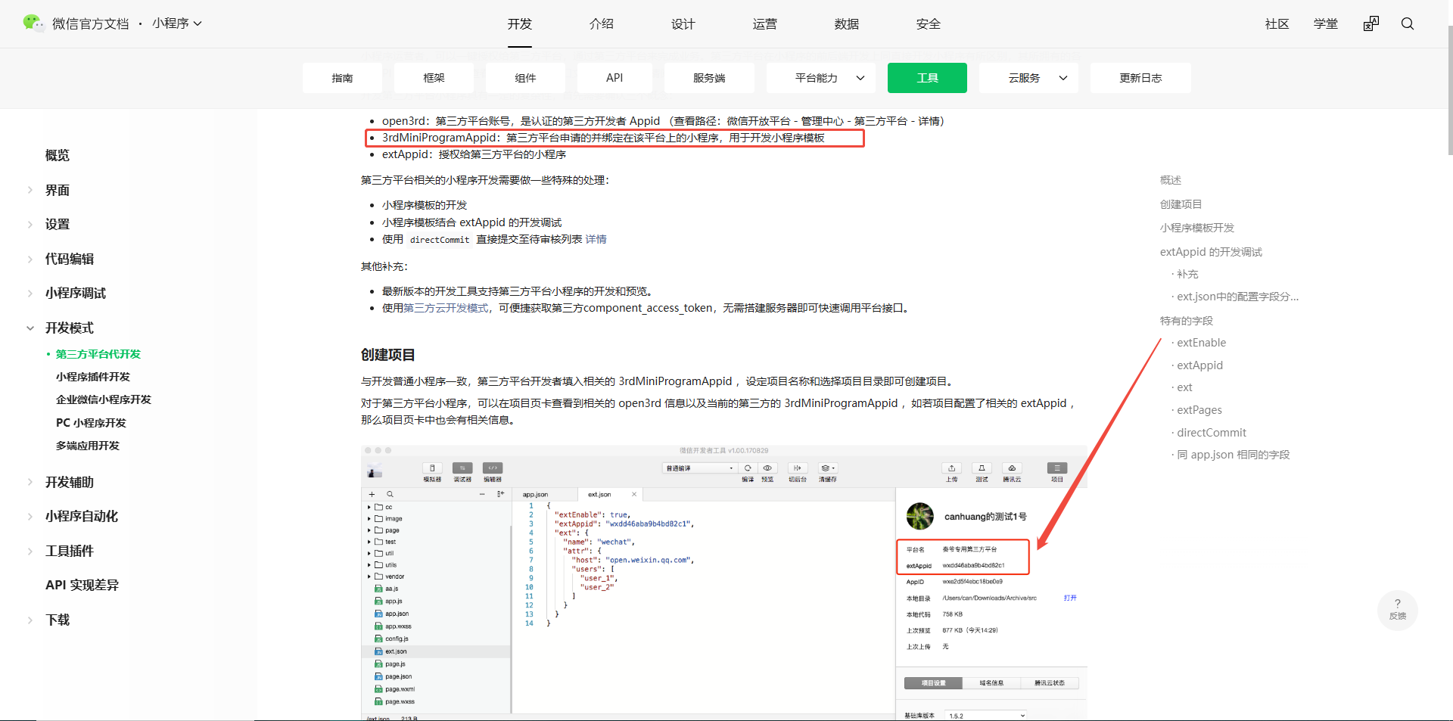Click the translate icon beside 学堂

[x=1371, y=23]
